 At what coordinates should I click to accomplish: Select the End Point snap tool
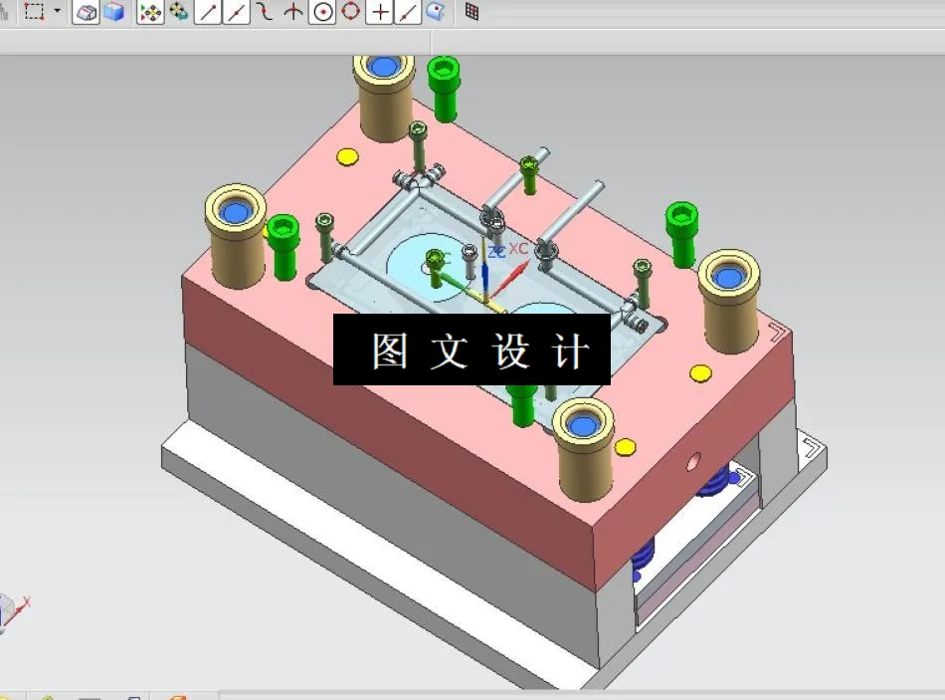(x=206, y=13)
